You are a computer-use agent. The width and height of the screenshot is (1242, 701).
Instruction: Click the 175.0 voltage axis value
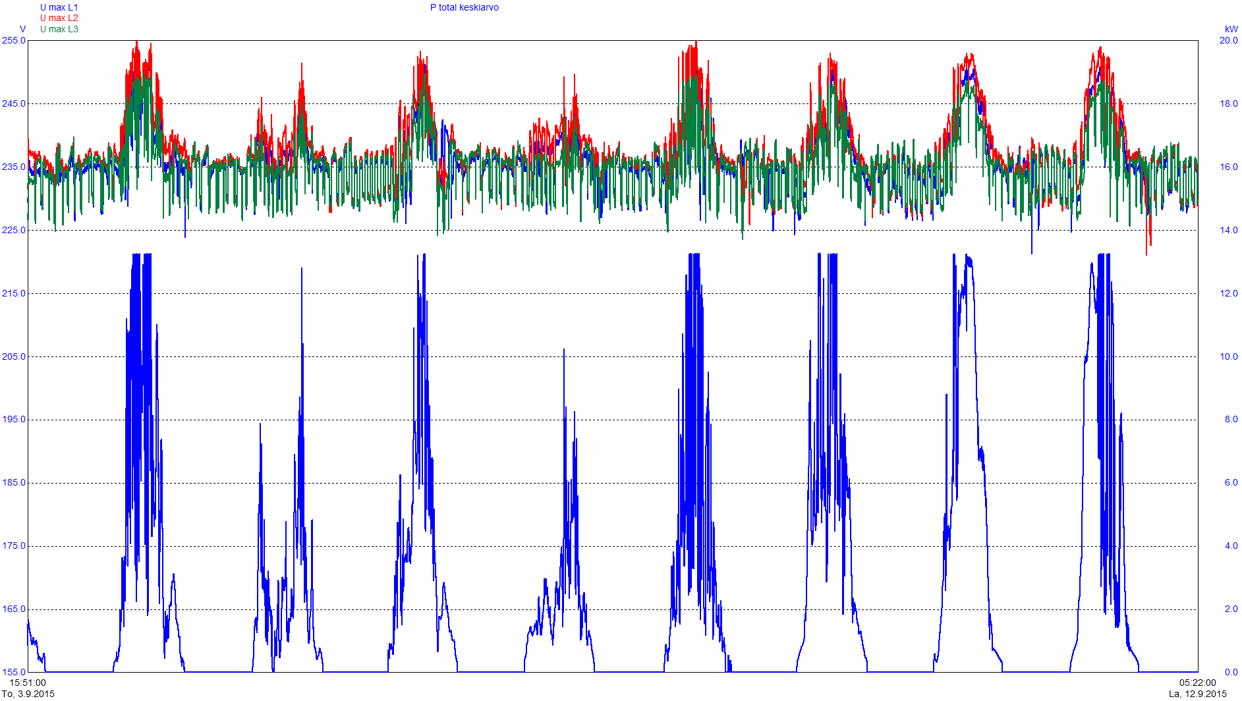14,546
